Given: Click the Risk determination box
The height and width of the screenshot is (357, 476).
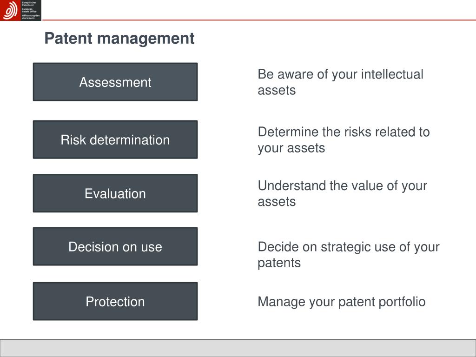Looking at the screenshot, I should click(115, 139).
